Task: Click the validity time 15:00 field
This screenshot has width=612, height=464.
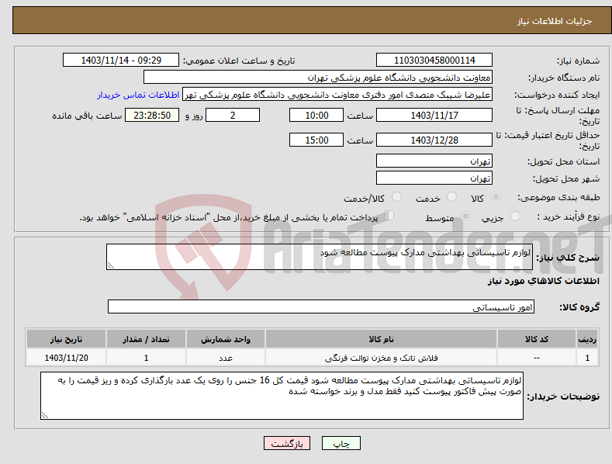Action: pos(316,140)
